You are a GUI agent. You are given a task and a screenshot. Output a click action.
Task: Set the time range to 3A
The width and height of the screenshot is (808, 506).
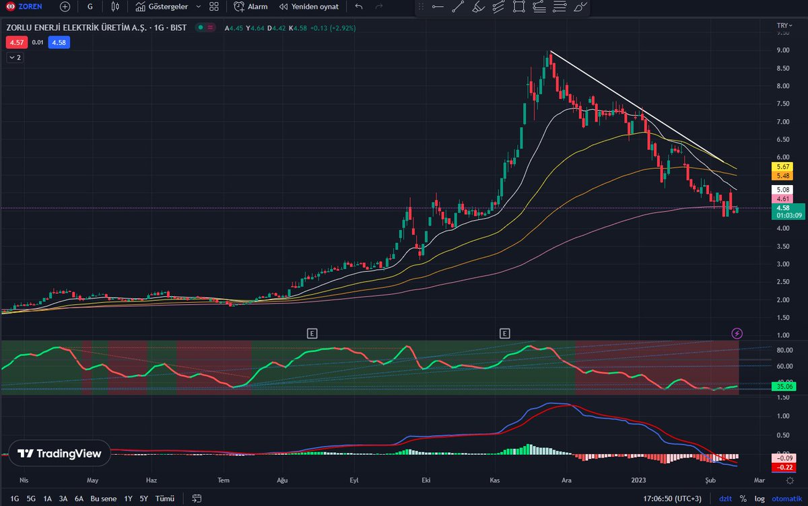click(x=63, y=499)
